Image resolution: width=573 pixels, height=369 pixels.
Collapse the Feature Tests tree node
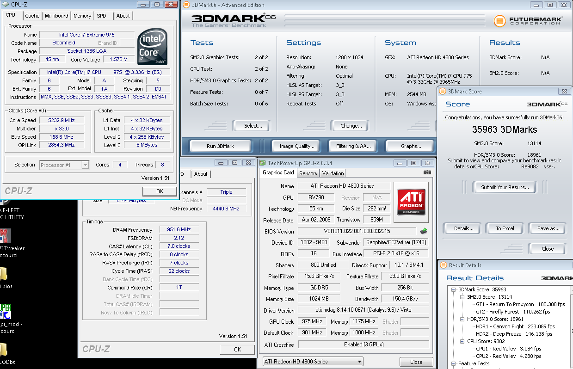pos(454,363)
